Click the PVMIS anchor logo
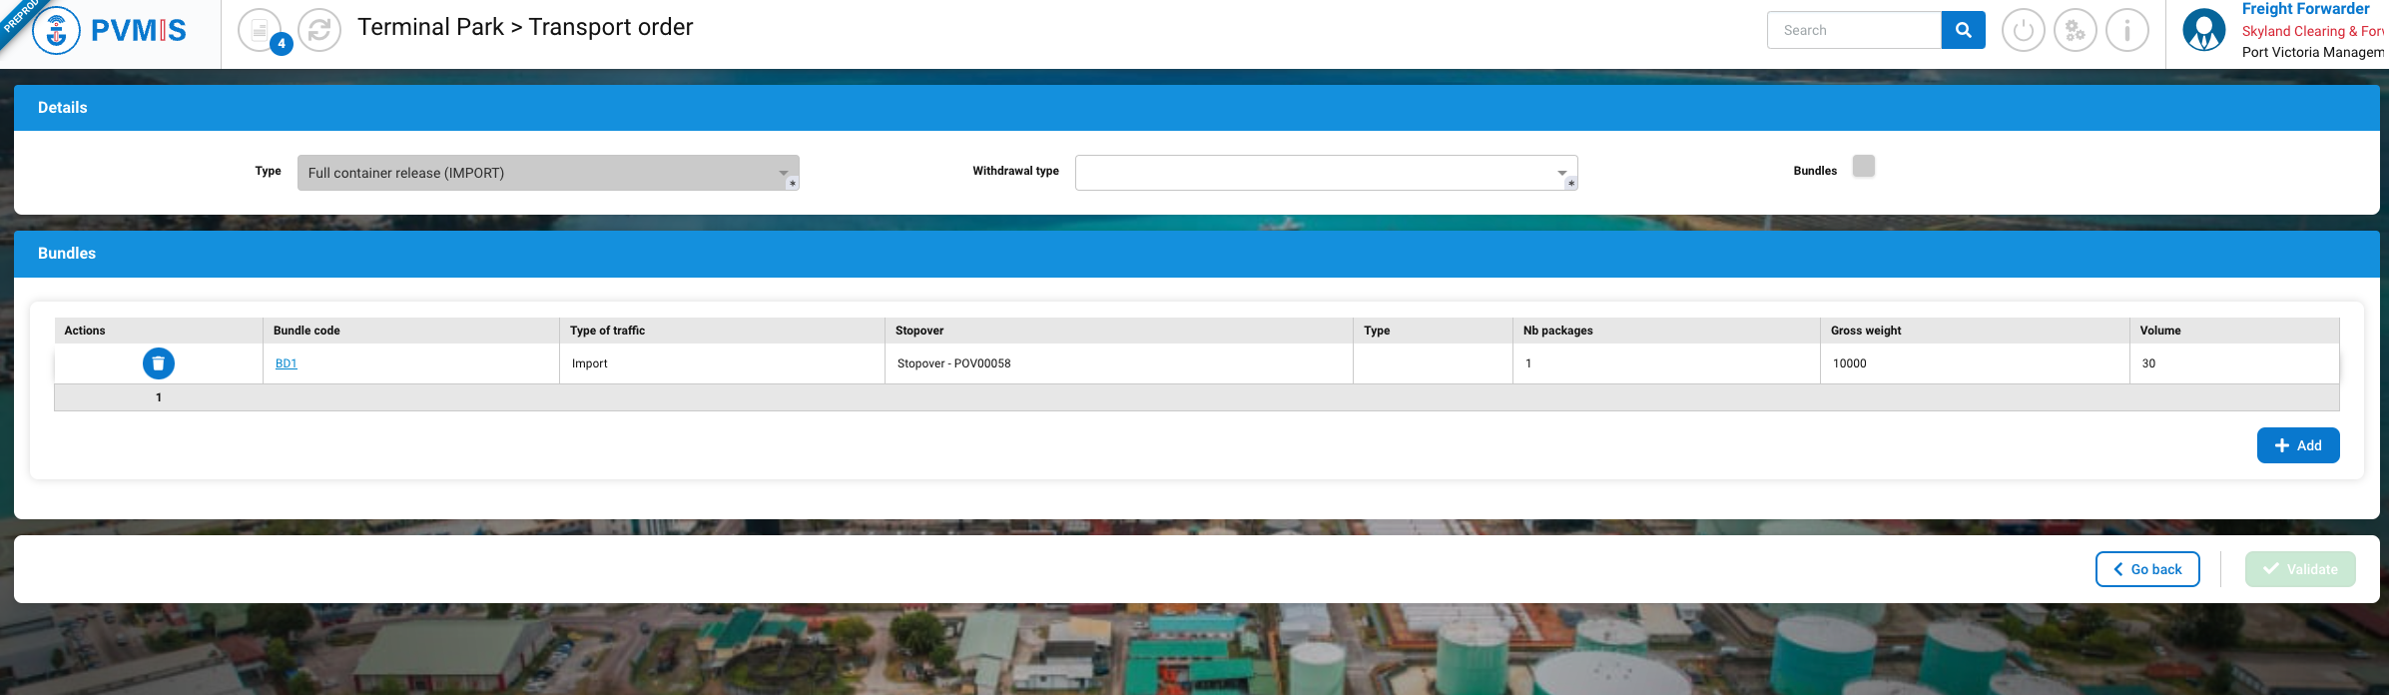 pos(57,30)
